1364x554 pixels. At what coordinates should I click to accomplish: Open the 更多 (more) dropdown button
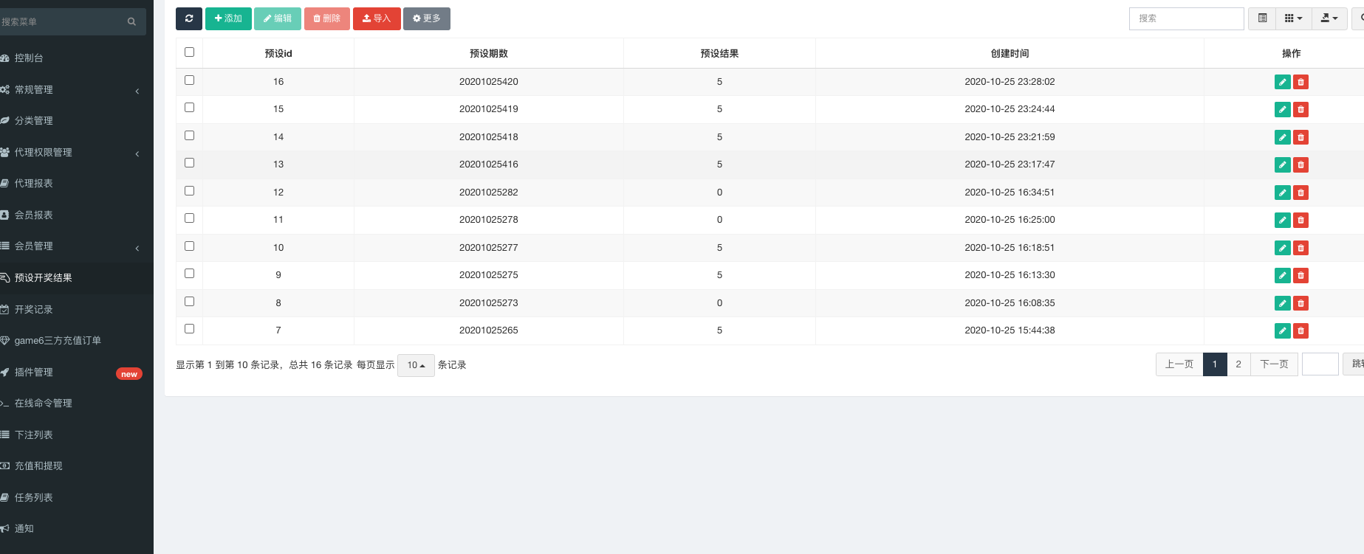(427, 18)
